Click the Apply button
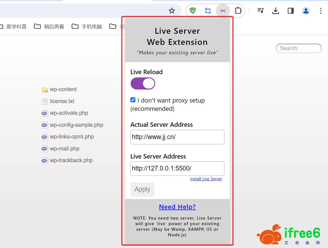The width and height of the screenshot is (328, 248). (x=142, y=189)
